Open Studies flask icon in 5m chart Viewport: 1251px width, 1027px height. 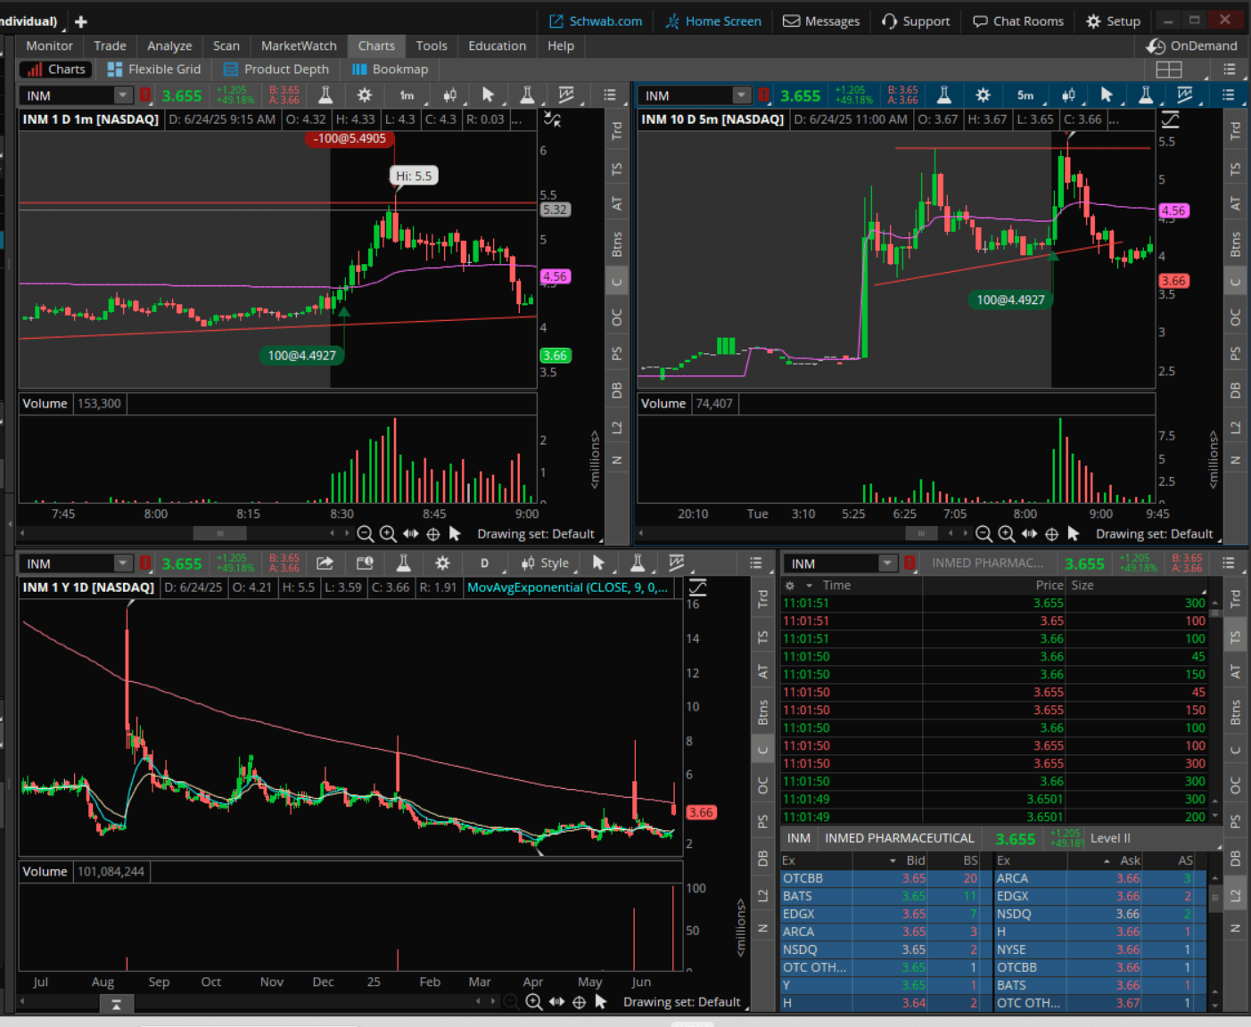tap(943, 95)
